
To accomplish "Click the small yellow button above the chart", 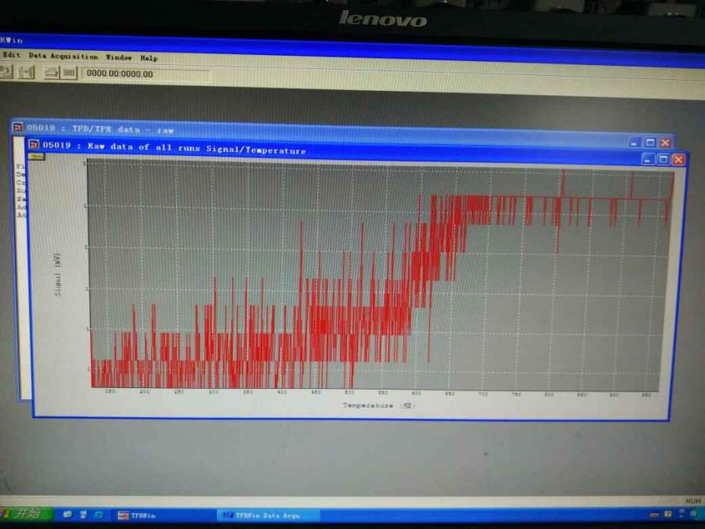I will coord(36,157).
